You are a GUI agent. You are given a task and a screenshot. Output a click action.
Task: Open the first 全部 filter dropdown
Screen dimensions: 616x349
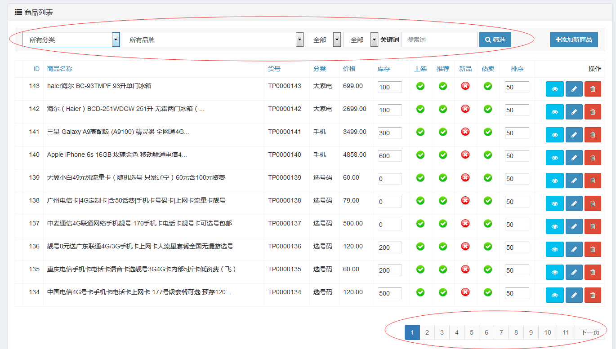pos(323,40)
